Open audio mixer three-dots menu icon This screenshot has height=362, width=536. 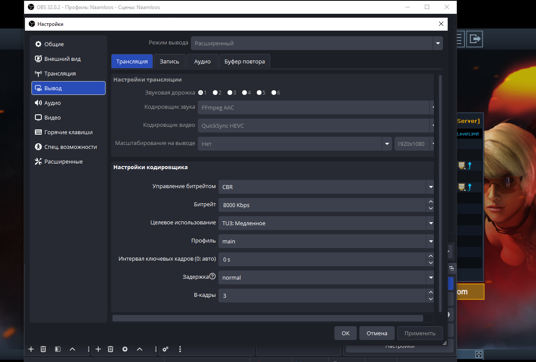[180, 349]
